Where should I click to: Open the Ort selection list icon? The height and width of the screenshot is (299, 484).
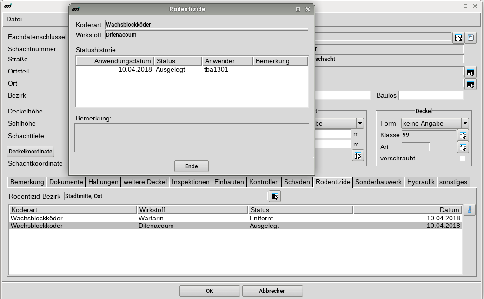click(x=471, y=84)
